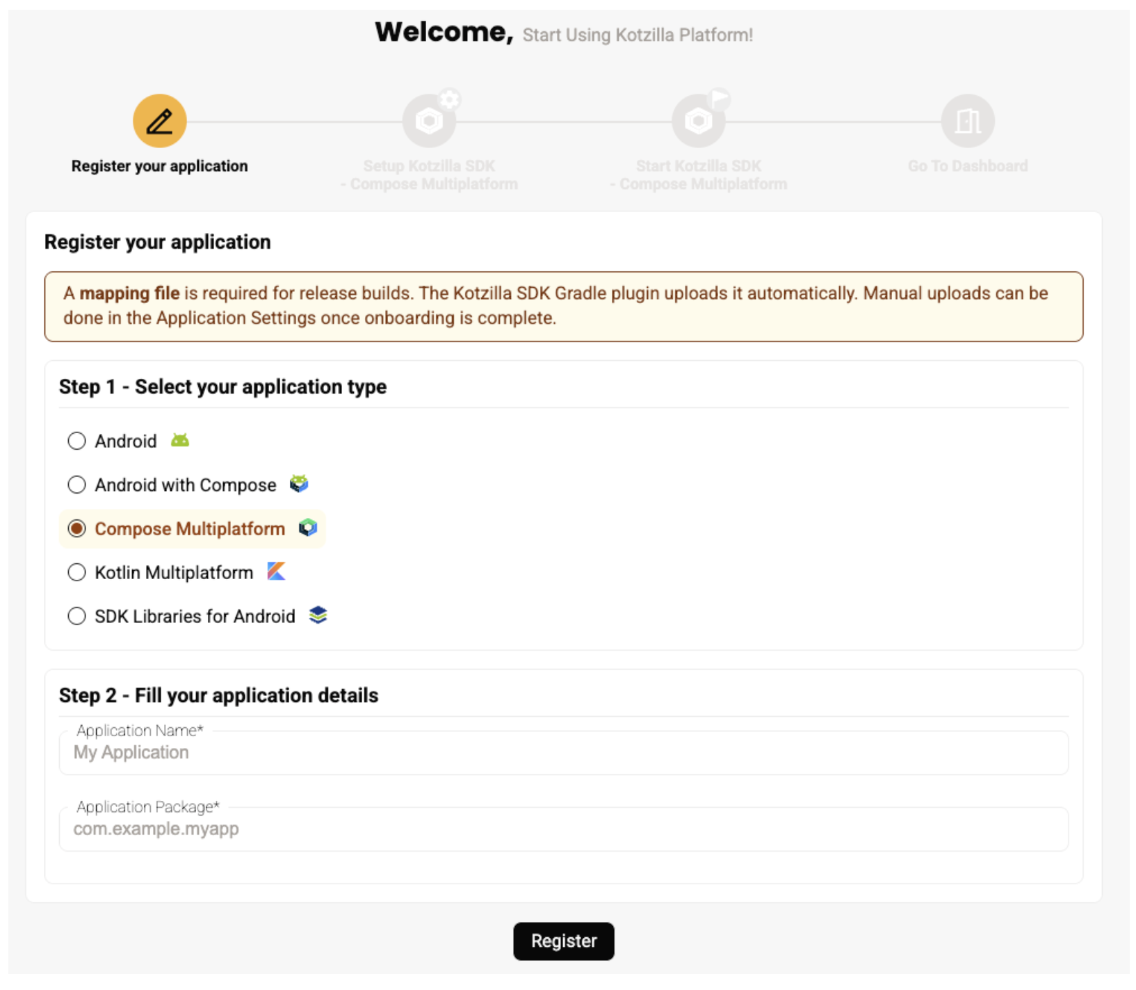This screenshot has width=1136, height=990.
Task: Click the Setup Kotzilla SDK step icon
Action: [x=429, y=121]
